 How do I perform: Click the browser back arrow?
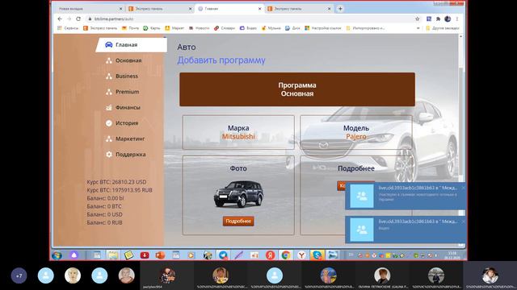click(60, 19)
